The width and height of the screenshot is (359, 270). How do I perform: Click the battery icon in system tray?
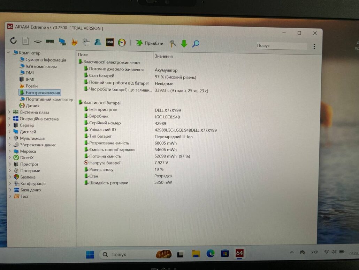click(342, 251)
